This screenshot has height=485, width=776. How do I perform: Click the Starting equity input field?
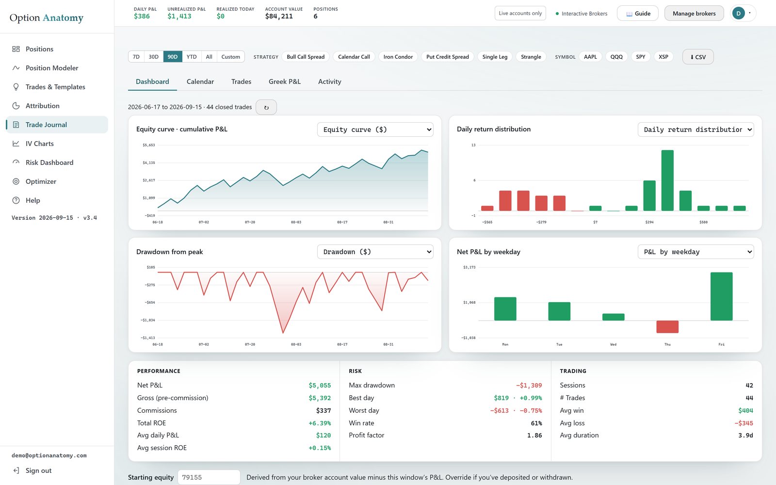pos(209,477)
